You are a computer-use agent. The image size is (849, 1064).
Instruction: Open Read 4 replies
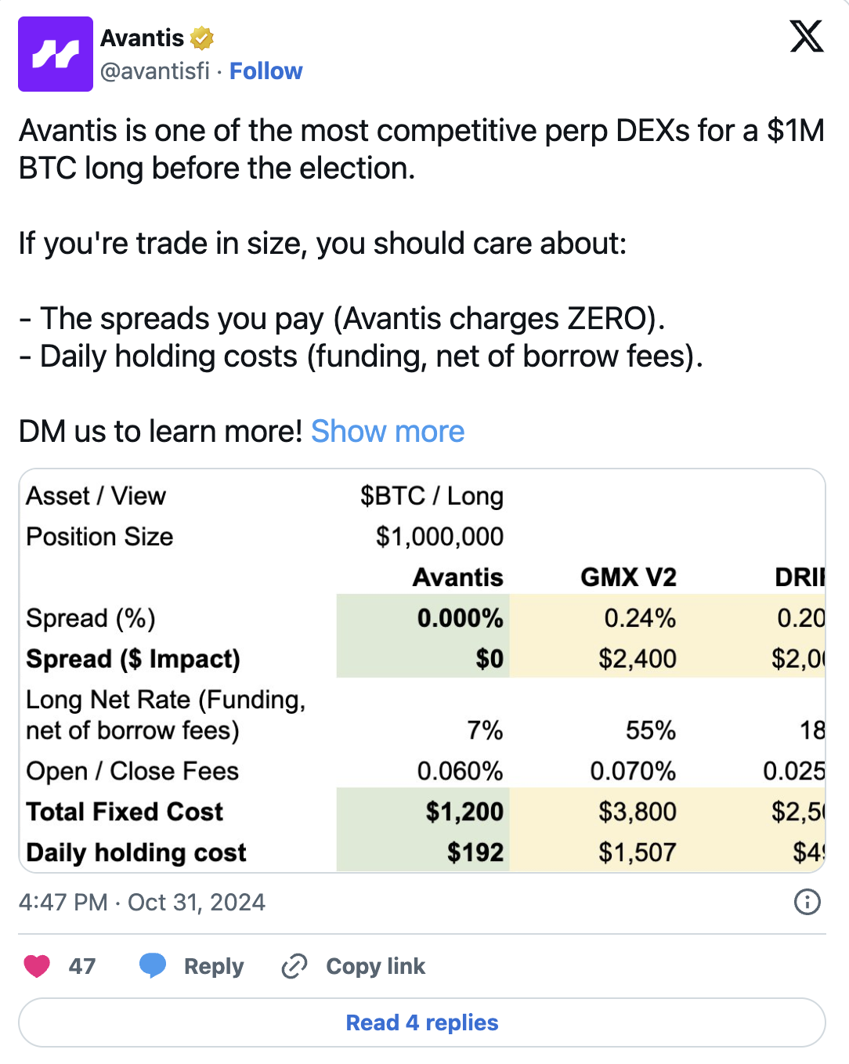tap(422, 1022)
